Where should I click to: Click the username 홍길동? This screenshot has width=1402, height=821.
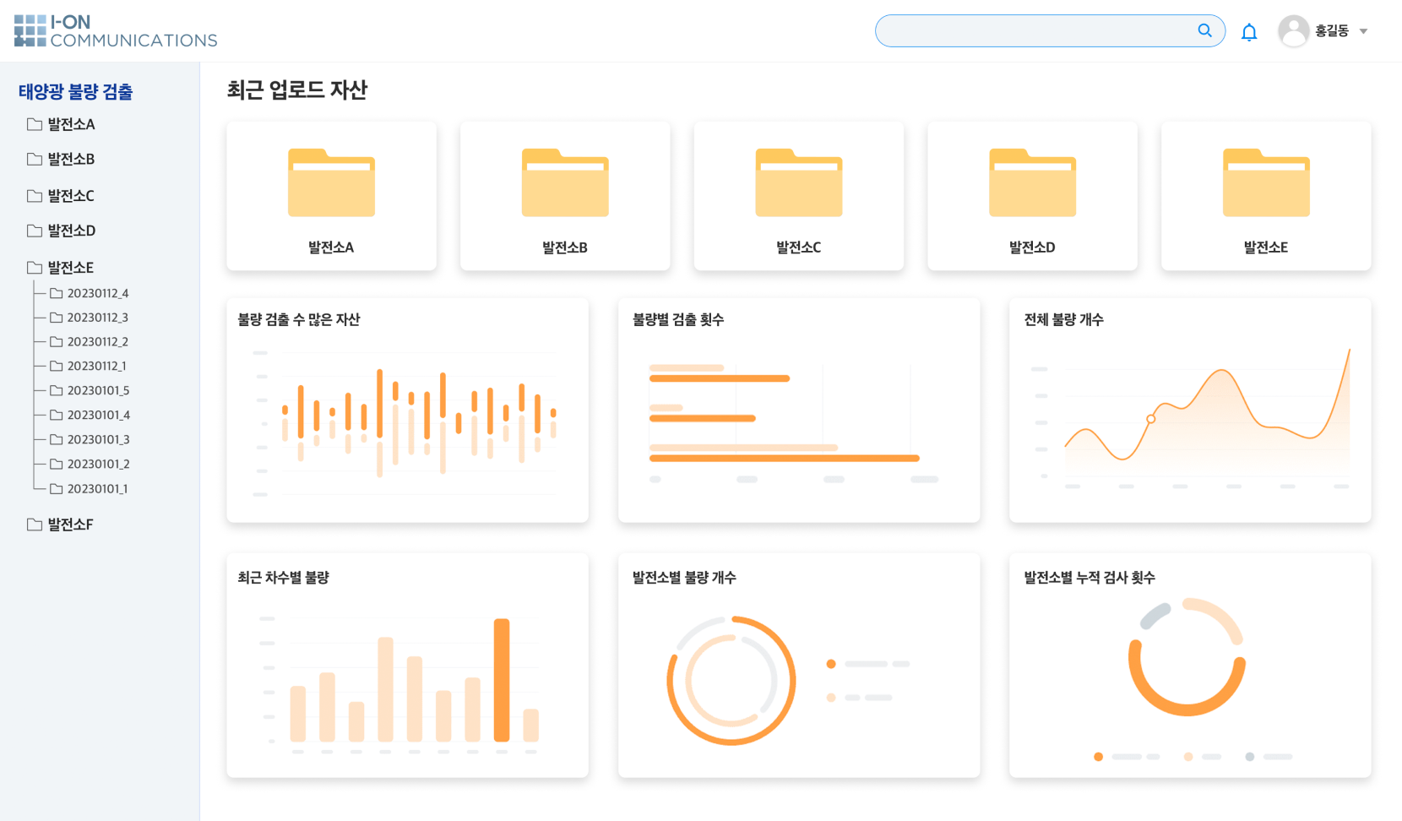[1331, 31]
